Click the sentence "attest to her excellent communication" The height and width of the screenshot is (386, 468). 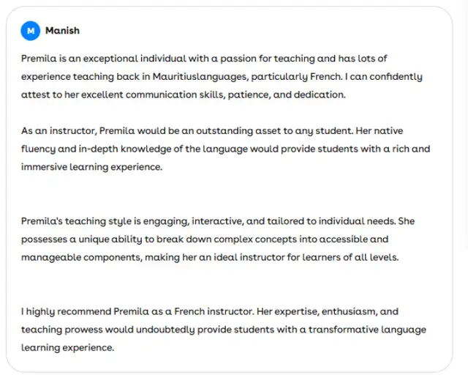(x=184, y=94)
